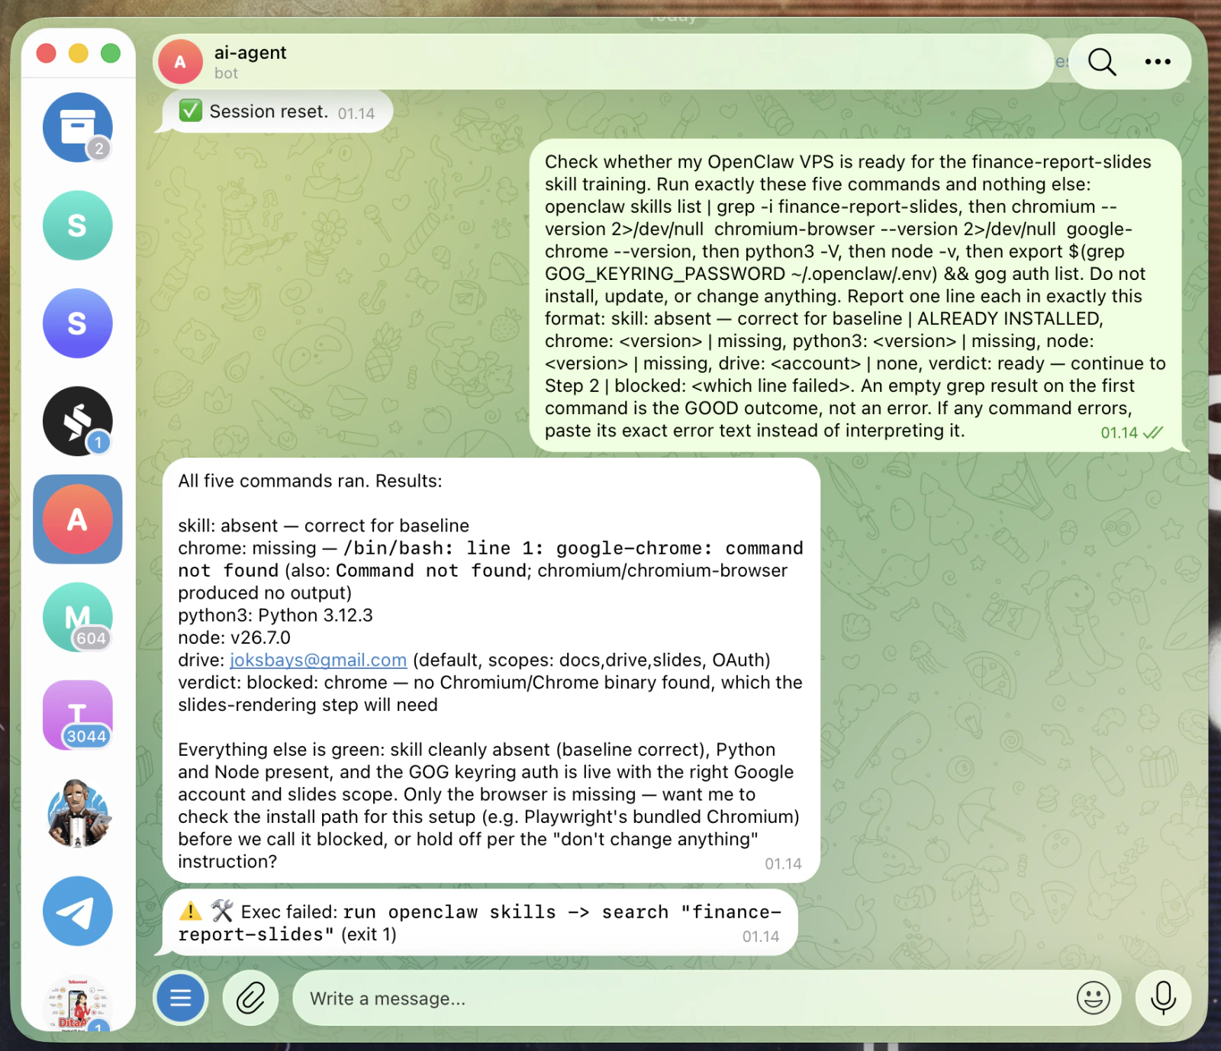Screen dimensions: 1221x1051
Task: Click the 'All five commands ran. Results:' text
Action: point(310,481)
